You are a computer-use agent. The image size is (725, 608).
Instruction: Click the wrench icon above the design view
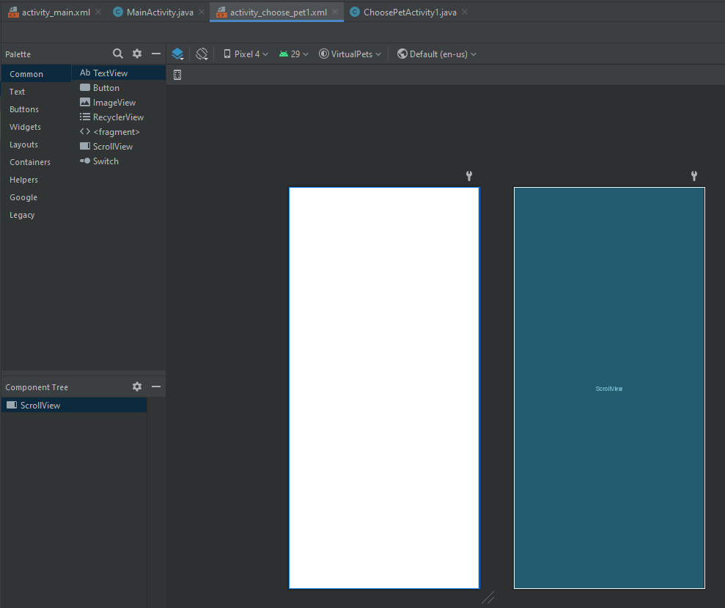point(469,176)
